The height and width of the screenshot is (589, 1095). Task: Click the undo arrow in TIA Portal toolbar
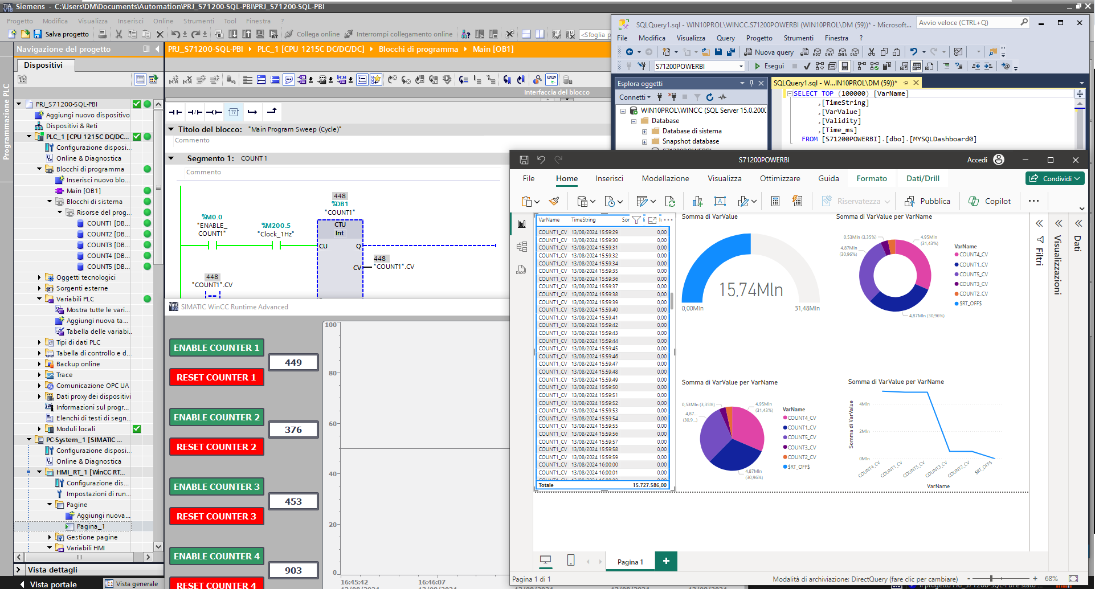coord(175,34)
